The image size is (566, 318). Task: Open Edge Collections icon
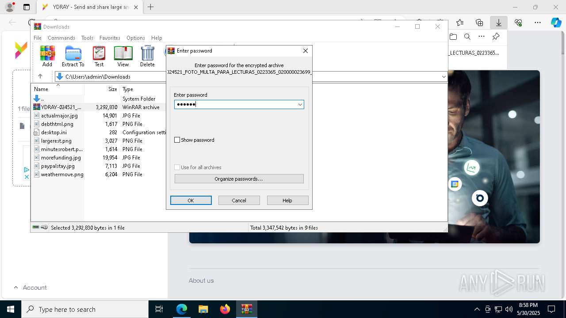click(479, 23)
